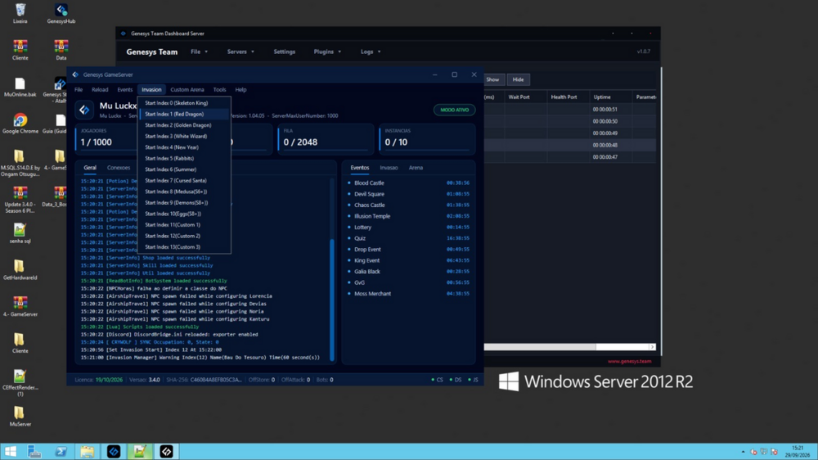Close the open Invasion menu
The width and height of the screenshot is (818, 460).
click(151, 90)
